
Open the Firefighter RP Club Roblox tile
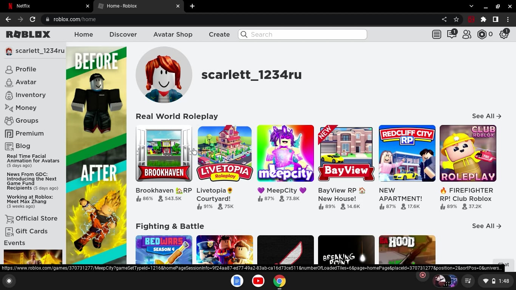(x=468, y=153)
